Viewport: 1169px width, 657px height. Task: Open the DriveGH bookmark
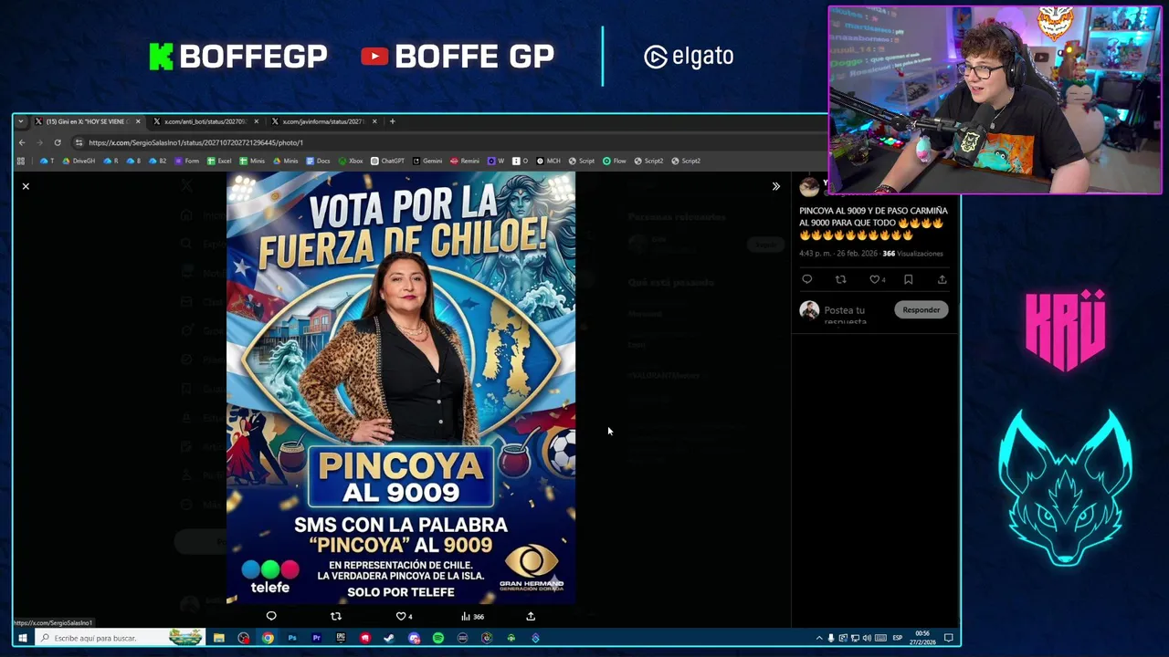coord(79,161)
